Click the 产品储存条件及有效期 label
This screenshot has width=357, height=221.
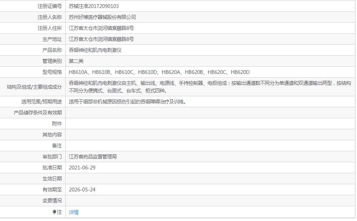coord(38,113)
